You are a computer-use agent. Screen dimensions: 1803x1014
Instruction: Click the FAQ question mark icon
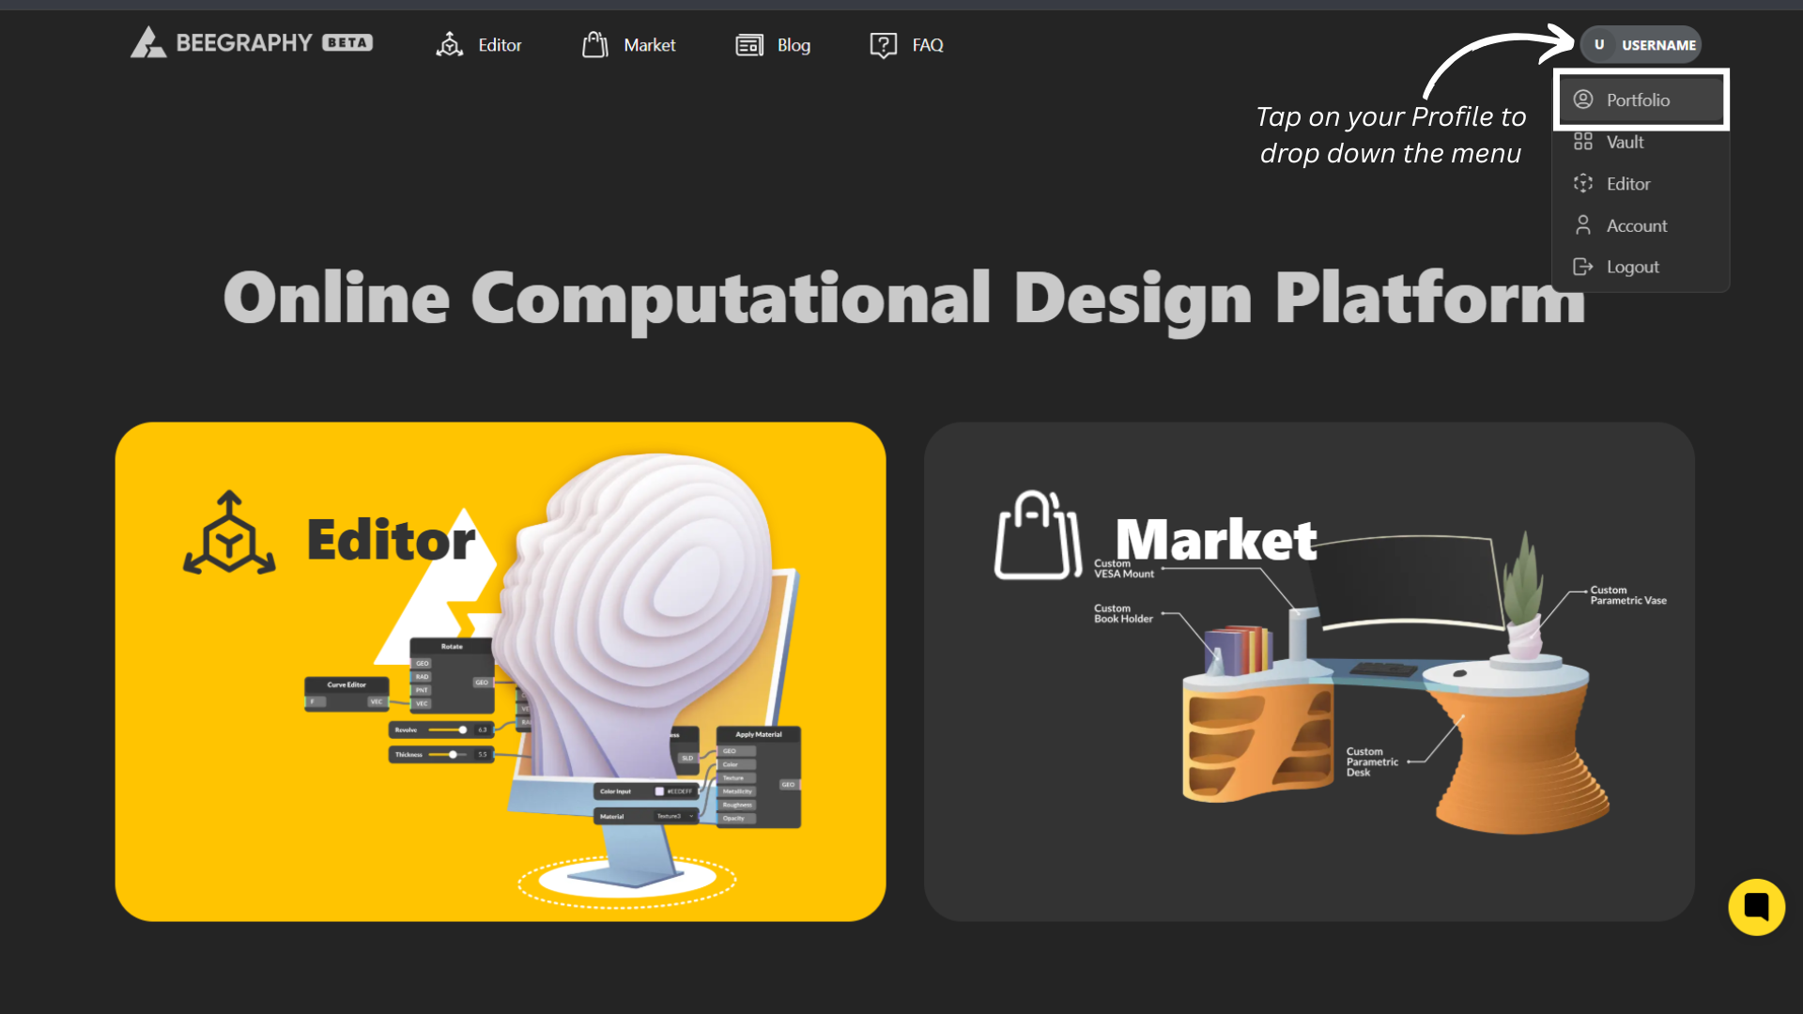[883, 44]
